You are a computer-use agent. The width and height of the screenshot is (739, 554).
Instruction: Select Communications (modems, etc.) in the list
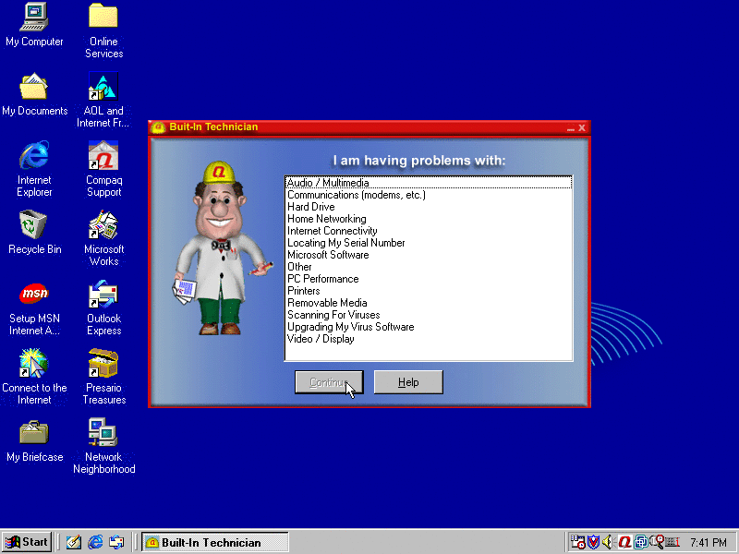coord(429,195)
